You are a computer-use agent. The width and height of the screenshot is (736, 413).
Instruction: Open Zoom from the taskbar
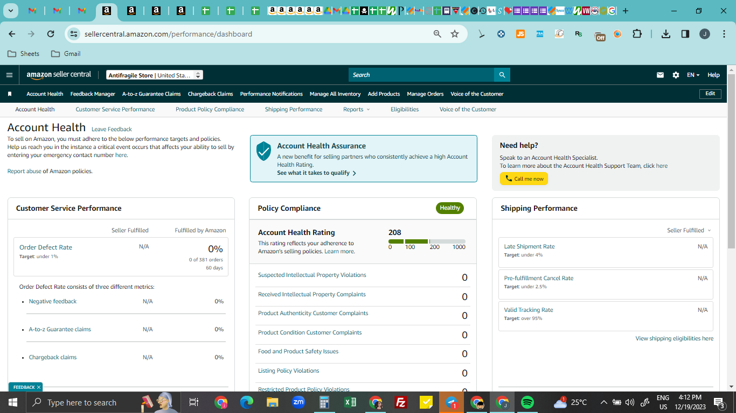(x=298, y=402)
